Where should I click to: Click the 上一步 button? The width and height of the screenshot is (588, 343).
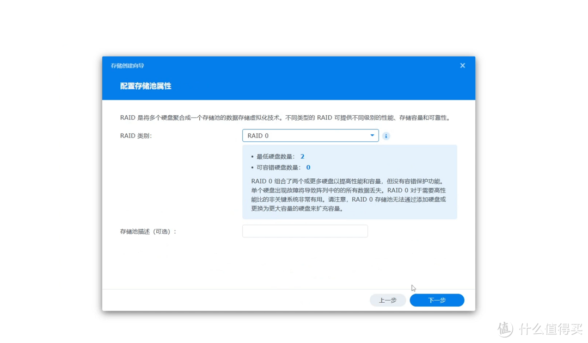point(388,300)
